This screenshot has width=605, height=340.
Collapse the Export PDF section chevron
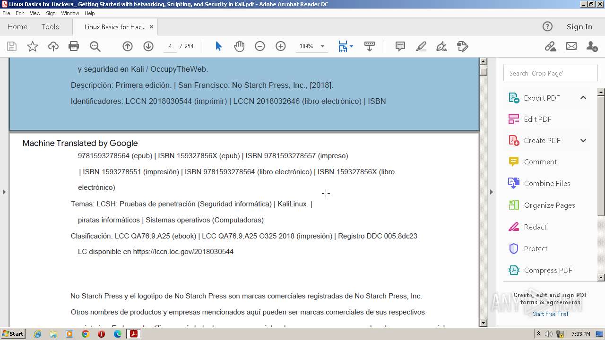click(583, 98)
